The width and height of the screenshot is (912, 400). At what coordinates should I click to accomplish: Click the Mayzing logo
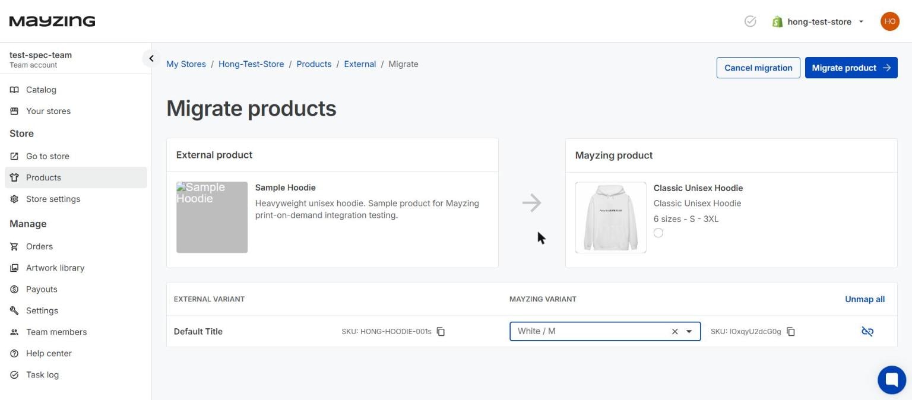click(52, 21)
